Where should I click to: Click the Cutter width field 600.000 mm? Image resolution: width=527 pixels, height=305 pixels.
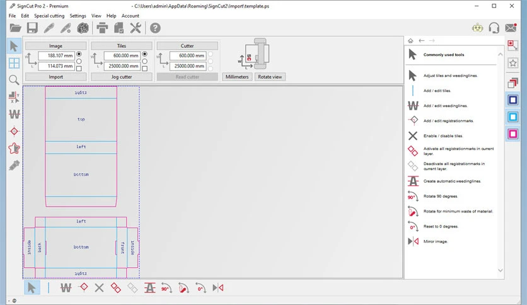[188, 55]
